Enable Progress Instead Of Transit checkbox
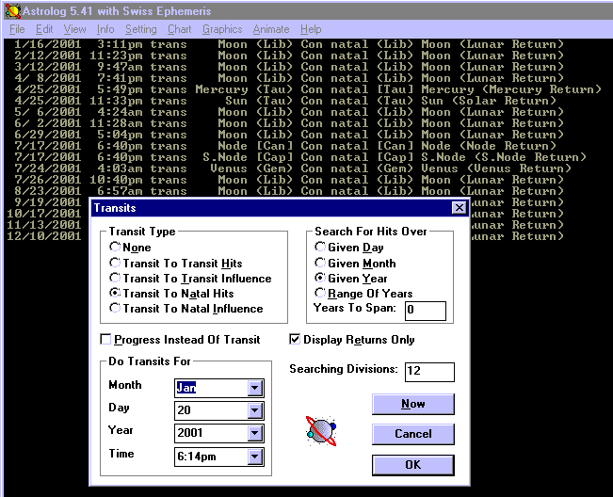The width and height of the screenshot is (613, 497). point(105,340)
